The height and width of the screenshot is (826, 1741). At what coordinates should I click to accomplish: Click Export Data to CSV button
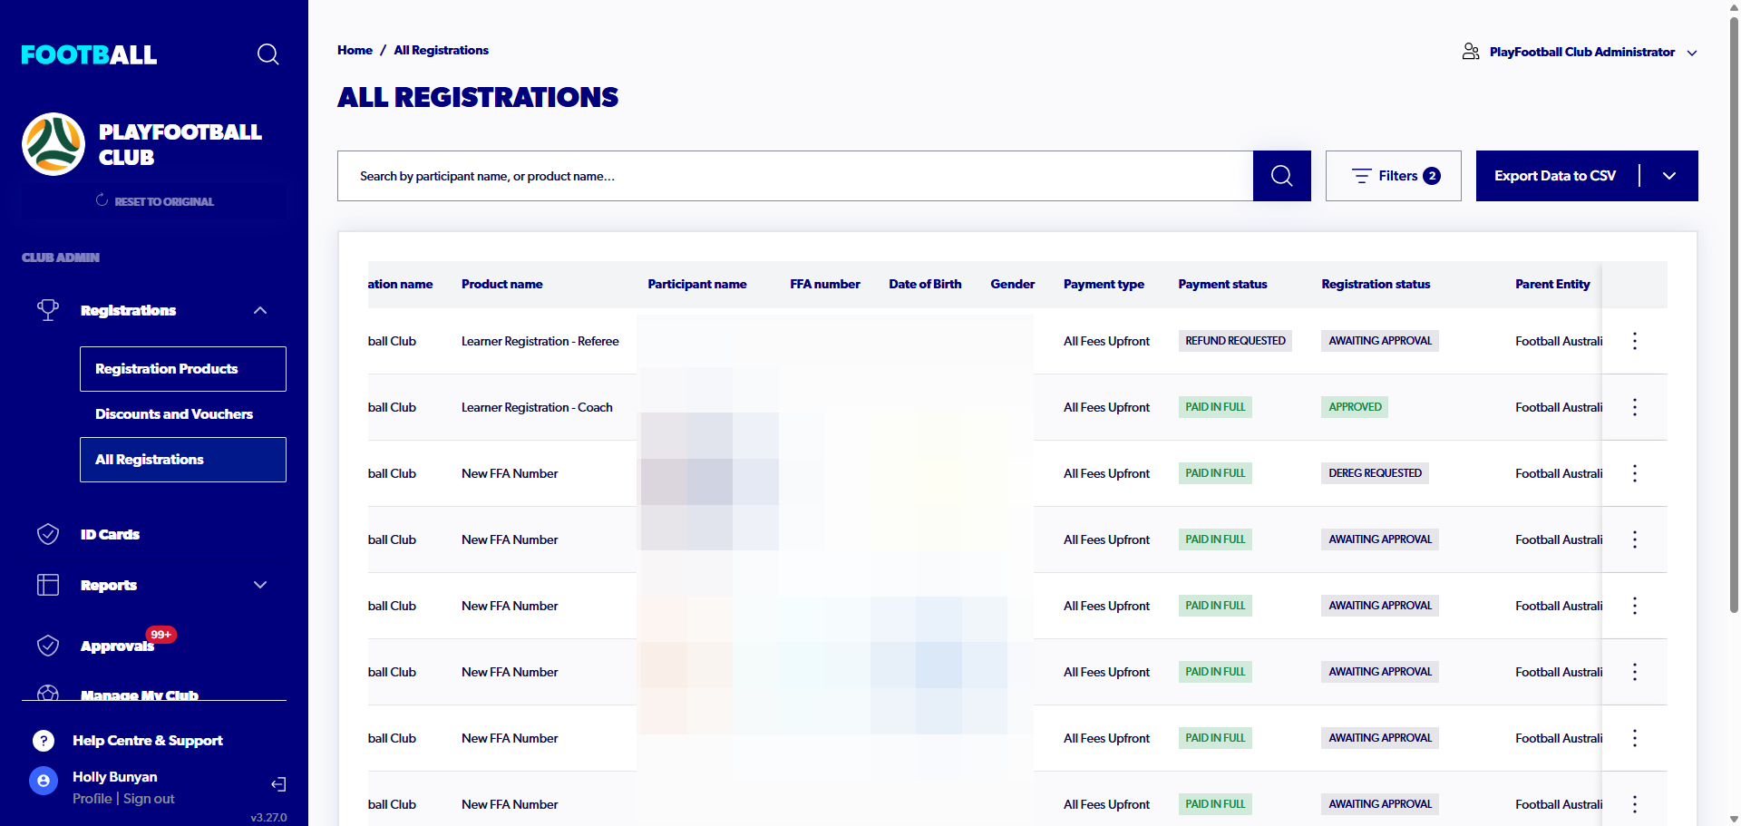(x=1555, y=176)
